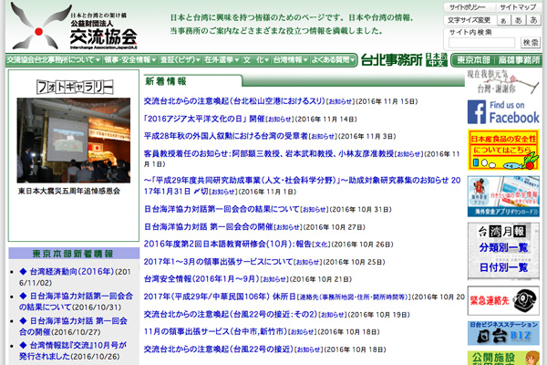Expand the 台湾情報 menu
Viewport: 547px width, 365px height.
point(290,60)
